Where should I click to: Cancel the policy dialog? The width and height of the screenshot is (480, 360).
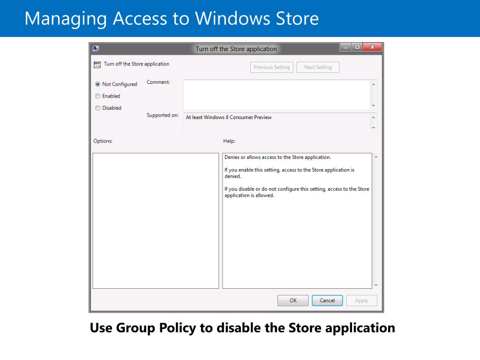click(327, 300)
